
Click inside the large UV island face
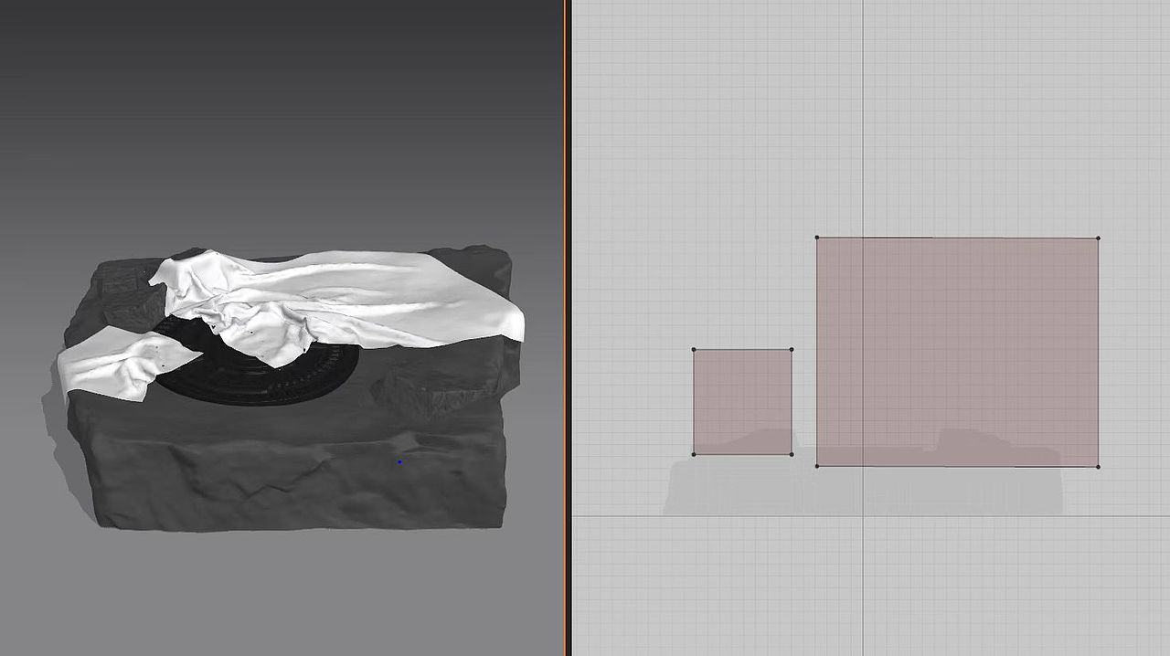pos(957,352)
